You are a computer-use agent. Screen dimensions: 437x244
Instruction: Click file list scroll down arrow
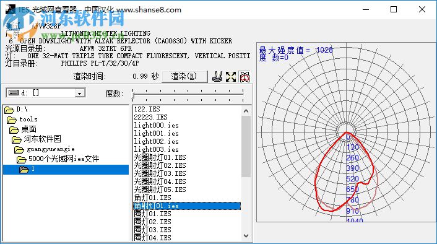246,236
